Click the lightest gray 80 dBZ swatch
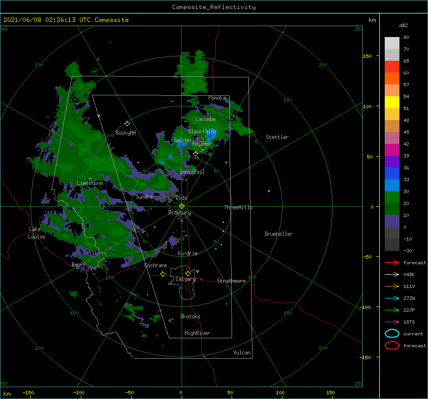The image size is (428, 399). pyautogui.click(x=392, y=43)
